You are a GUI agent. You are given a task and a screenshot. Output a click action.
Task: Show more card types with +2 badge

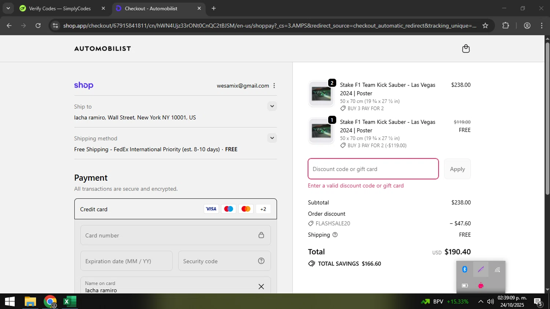coord(263,209)
